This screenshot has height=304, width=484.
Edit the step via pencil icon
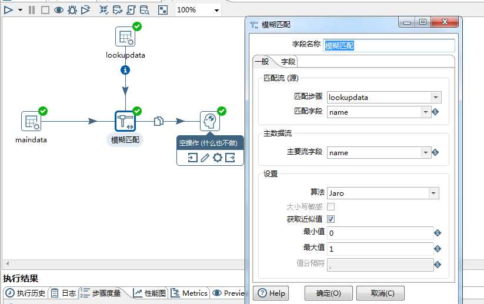tap(205, 158)
